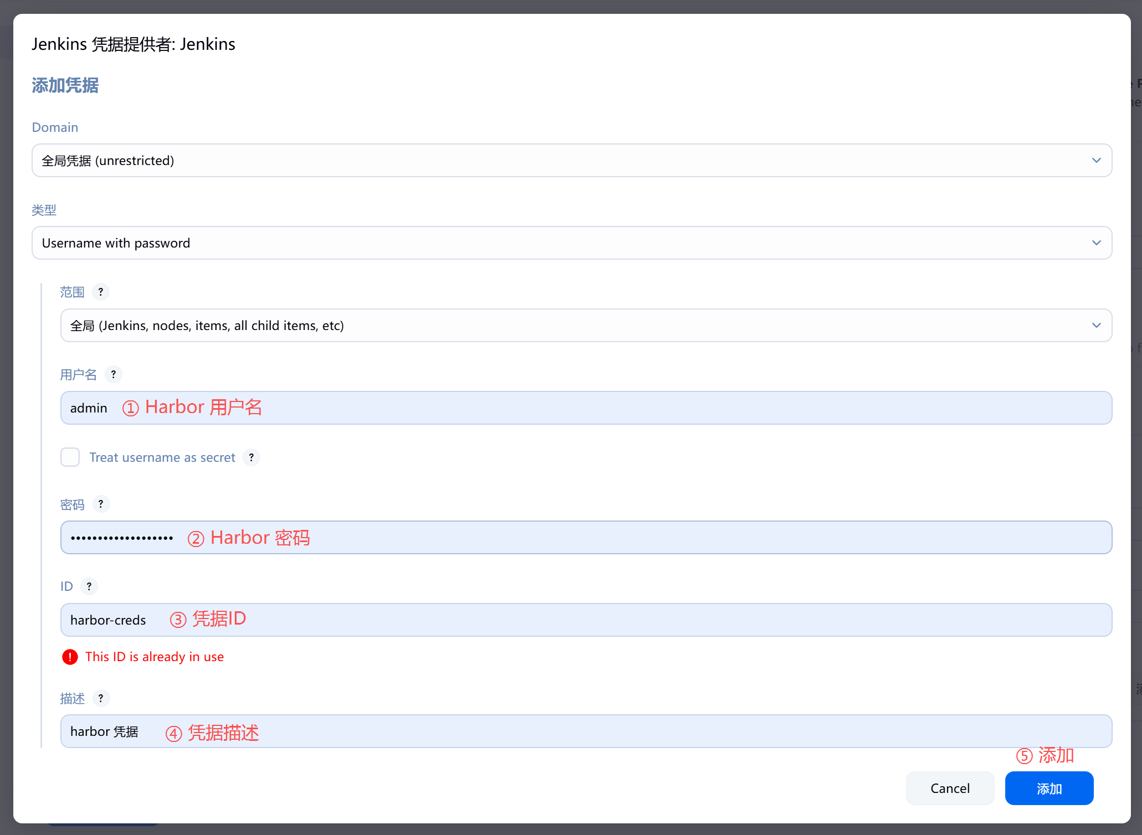1142x835 pixels.
Task: Click chevron arrow in 类型 select box
Action: pyautogui.click(x=1096, y=243)
